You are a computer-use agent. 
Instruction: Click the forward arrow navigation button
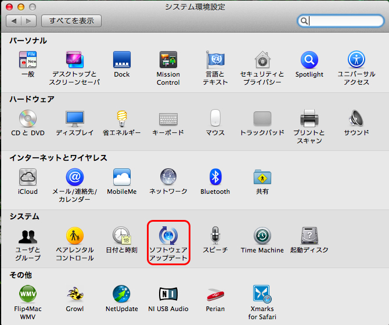[x=29, y=21]
